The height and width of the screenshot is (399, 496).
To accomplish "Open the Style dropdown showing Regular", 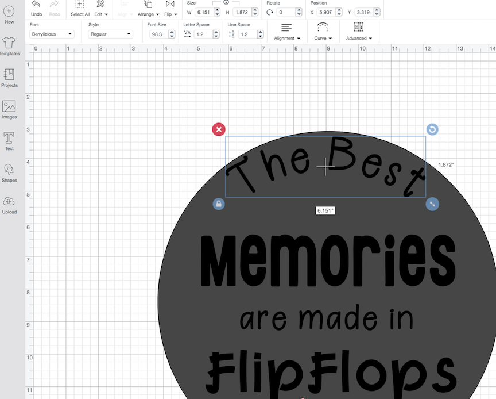I will click(110, 34).
